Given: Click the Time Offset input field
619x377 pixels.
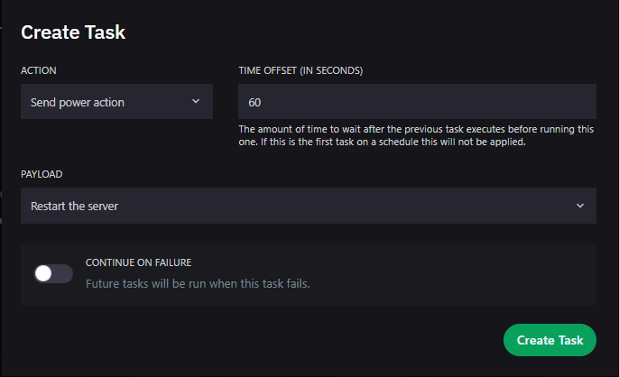Looking at the screenshot, I should pos(416,102).
